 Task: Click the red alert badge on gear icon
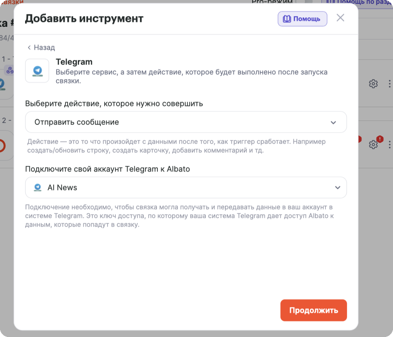380,139
